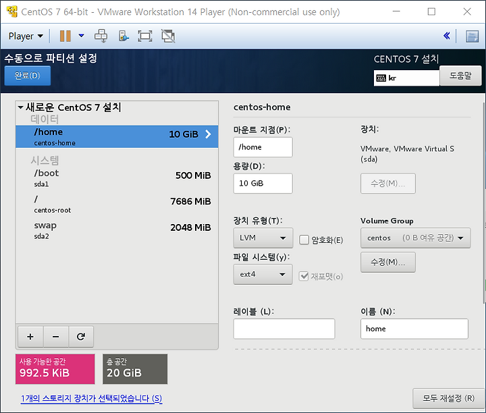This screenshot has width=486, height=413.
Task: Open the removable devices manager icon
Action: pos(124,36)
